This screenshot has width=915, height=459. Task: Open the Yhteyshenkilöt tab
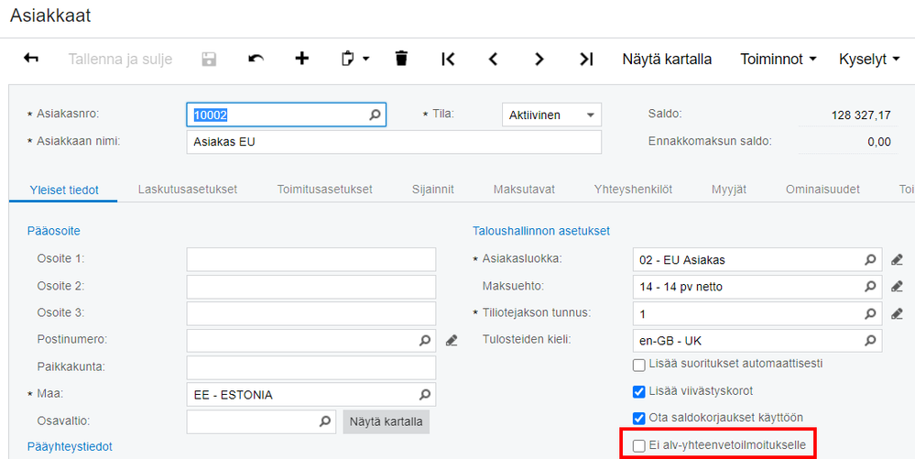coord(633,190)
